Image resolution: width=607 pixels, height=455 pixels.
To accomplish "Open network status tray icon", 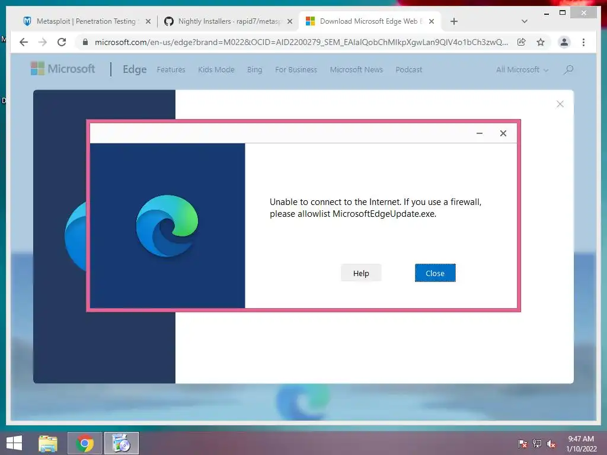I will [536, 443].
